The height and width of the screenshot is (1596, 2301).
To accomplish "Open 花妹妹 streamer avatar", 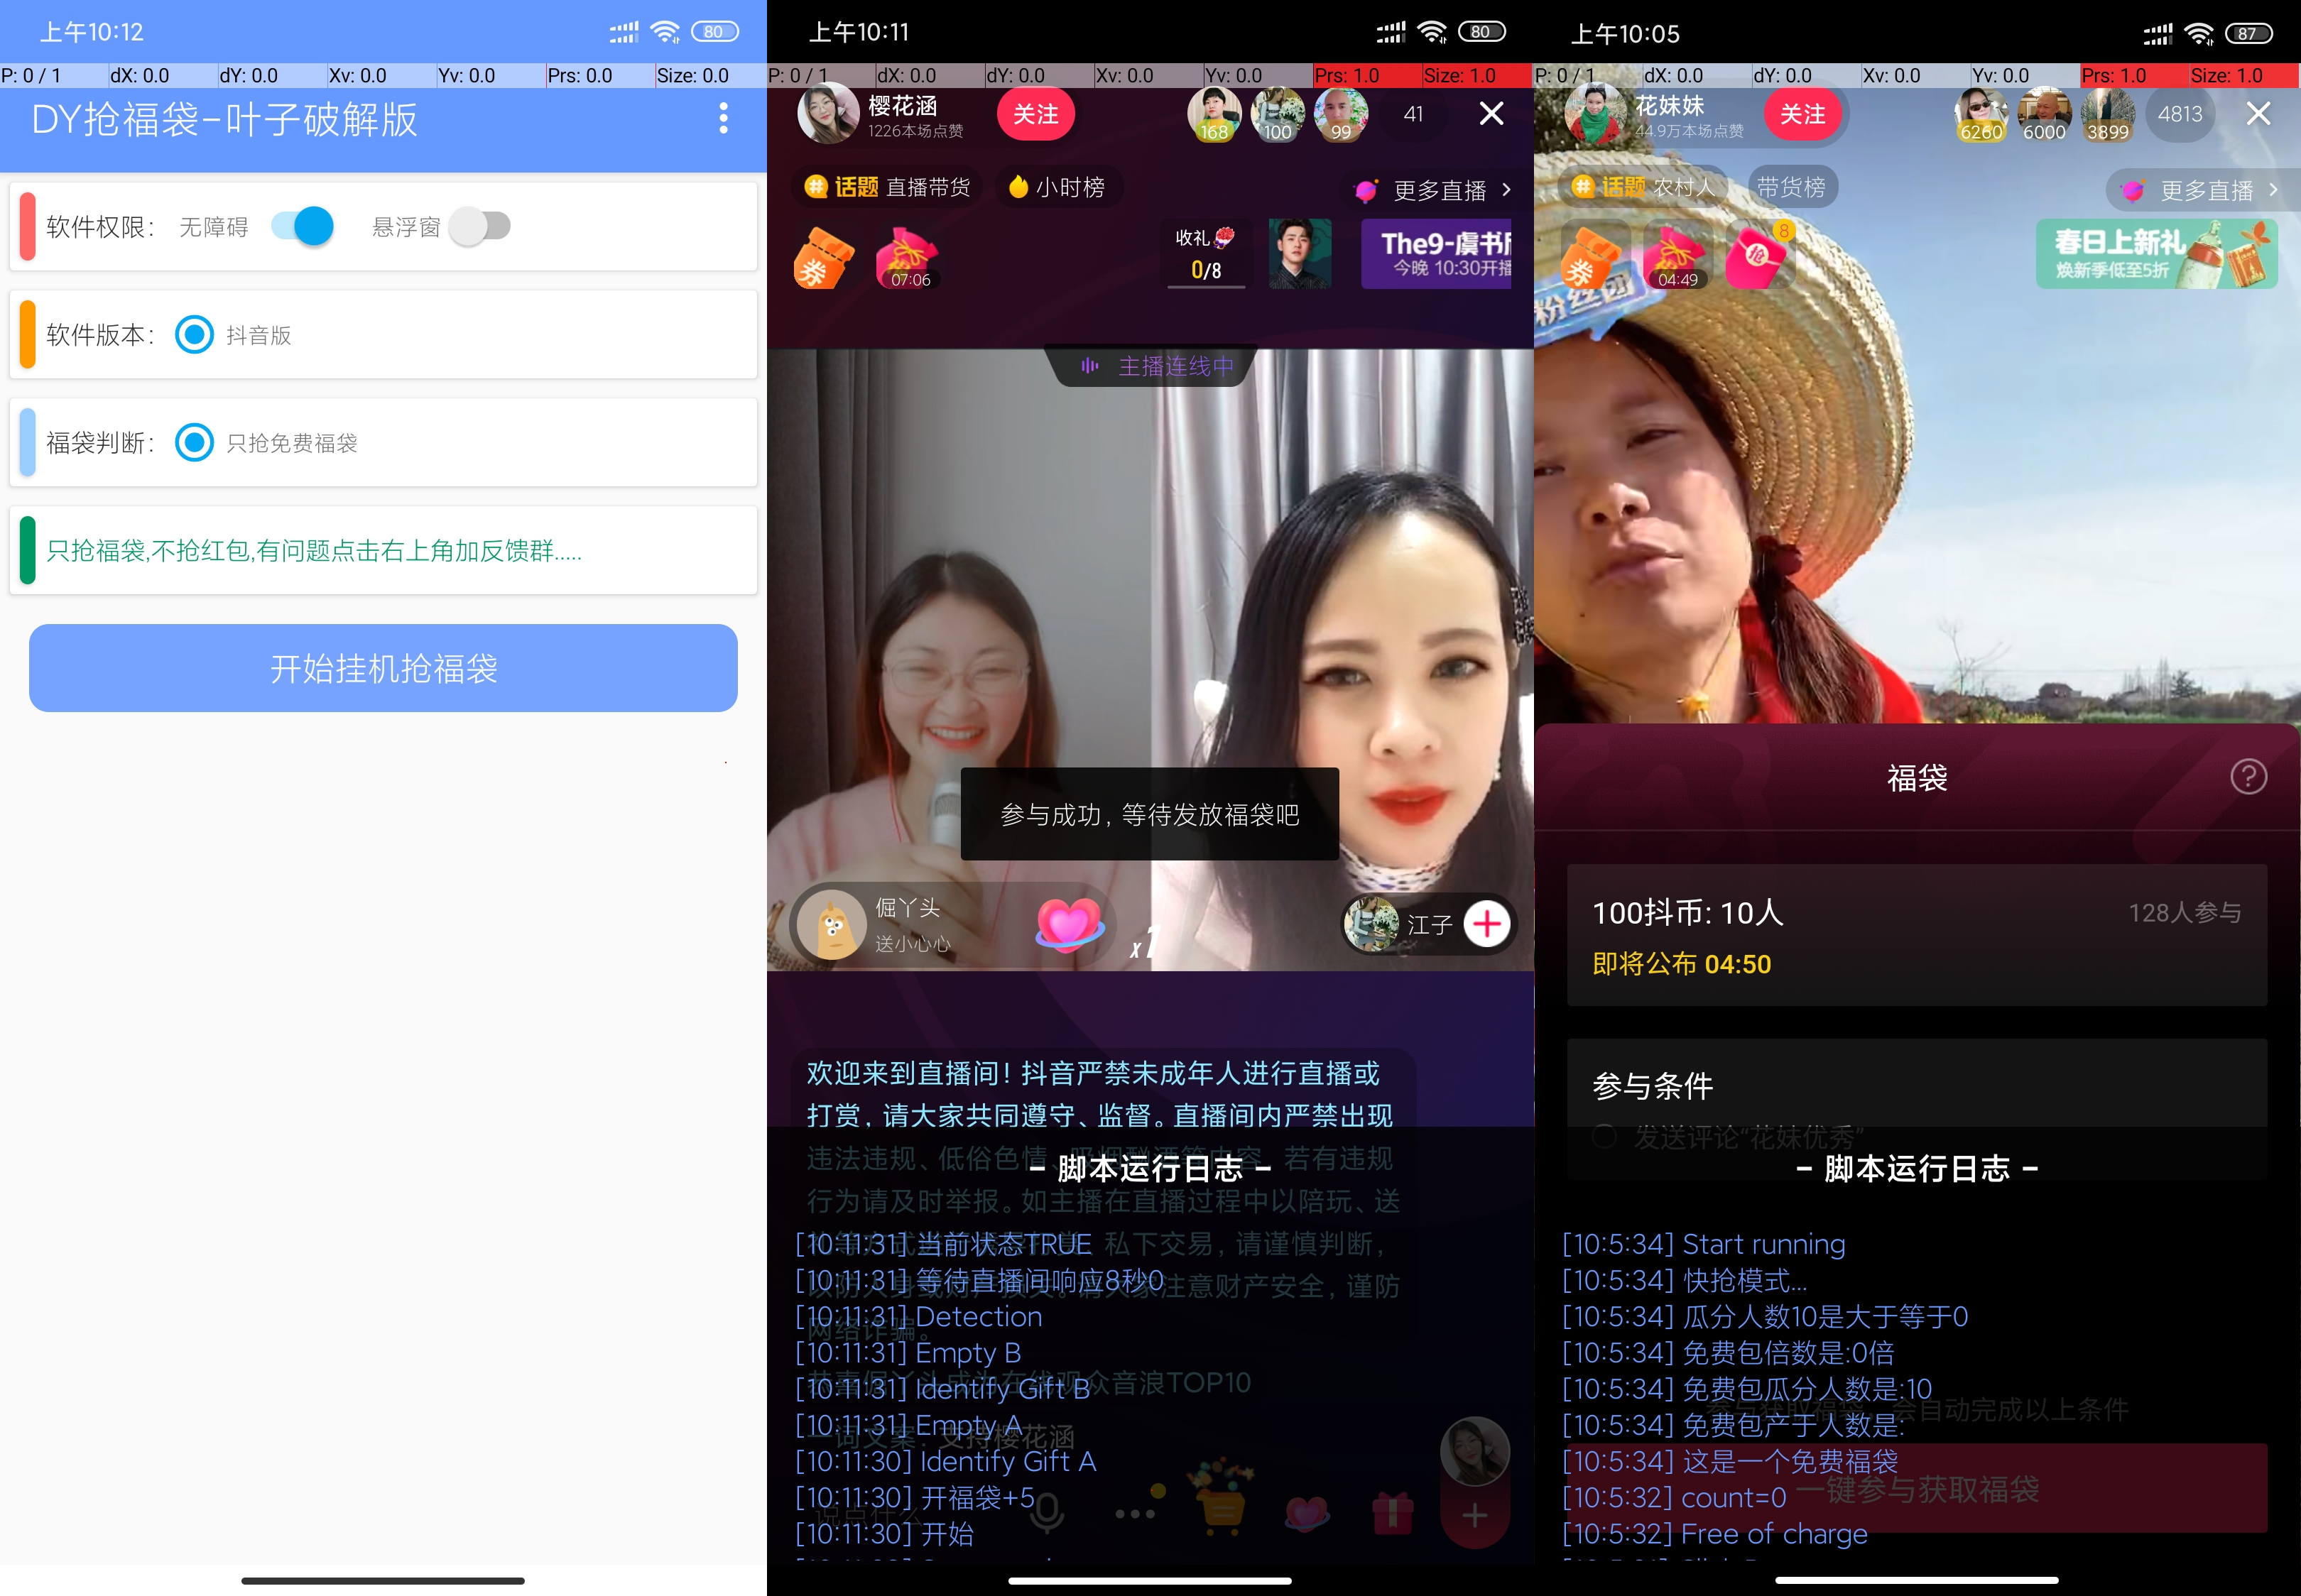I will tap(1595, 113).
